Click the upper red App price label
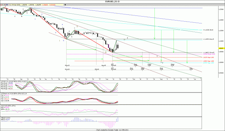225x131 pixels. (208, 57)
